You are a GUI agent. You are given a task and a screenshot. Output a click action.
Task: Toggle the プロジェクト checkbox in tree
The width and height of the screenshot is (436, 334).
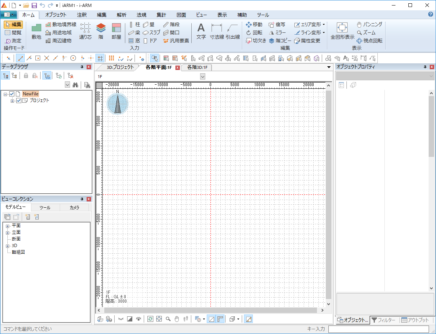19,101
